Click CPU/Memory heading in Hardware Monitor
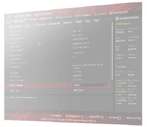The height and width of the screenshot is (127, 147). [123, 24]
